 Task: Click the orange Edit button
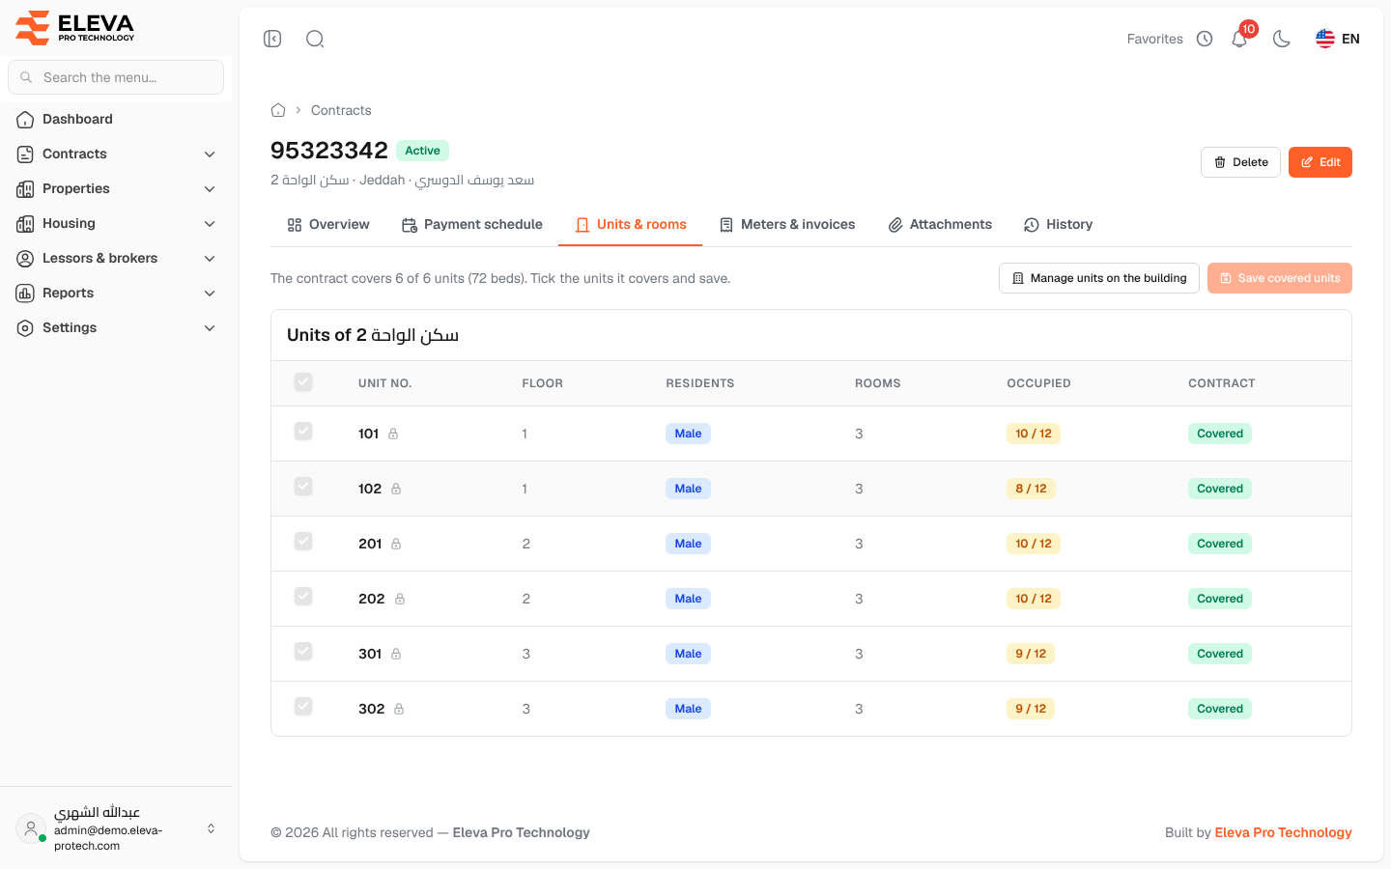(x=1320, y=162)
